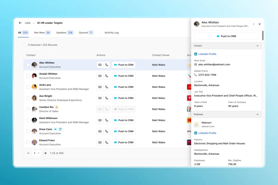
Task: Push Andi Lane to CRM
Action: tap(124, 87)
